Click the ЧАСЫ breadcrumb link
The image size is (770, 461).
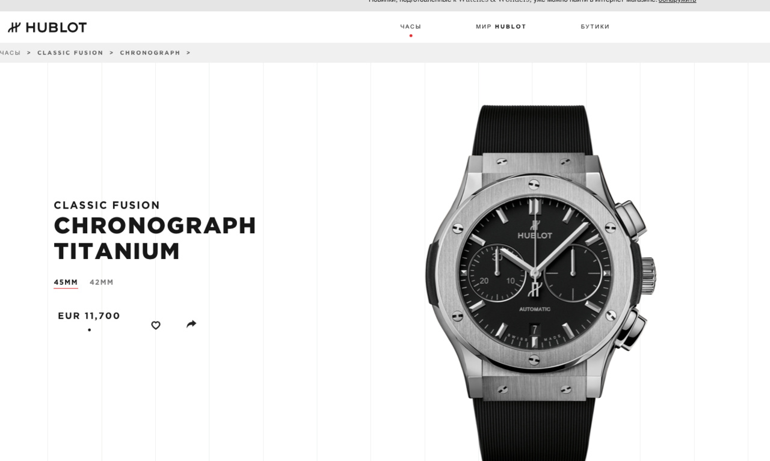pyautogui.click(x=10, y=53)
